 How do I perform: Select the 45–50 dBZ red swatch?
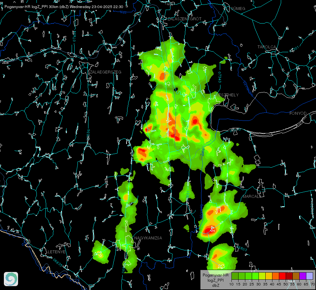[282, 276]
